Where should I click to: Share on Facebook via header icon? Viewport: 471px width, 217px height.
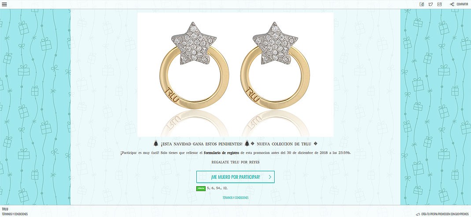[x=422, y=4]
